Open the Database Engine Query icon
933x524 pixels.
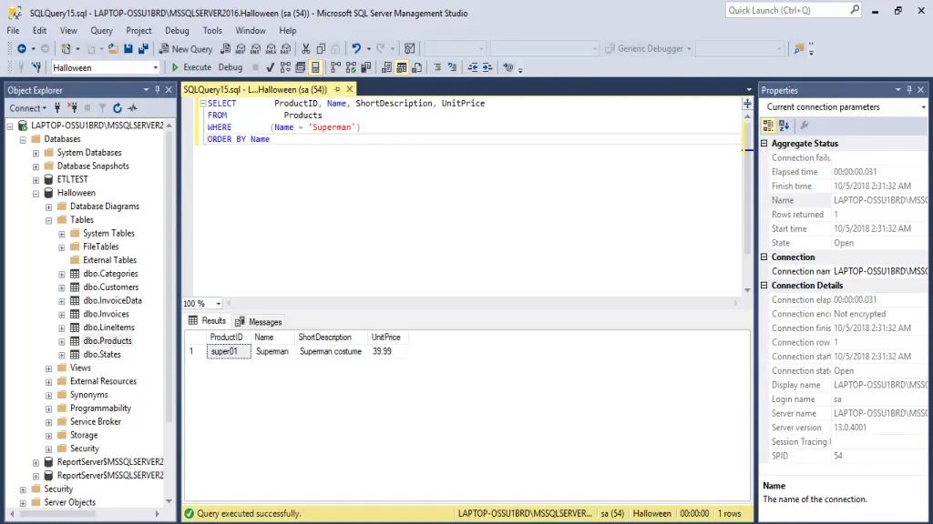pyautogui.click(x=226, y=49)
